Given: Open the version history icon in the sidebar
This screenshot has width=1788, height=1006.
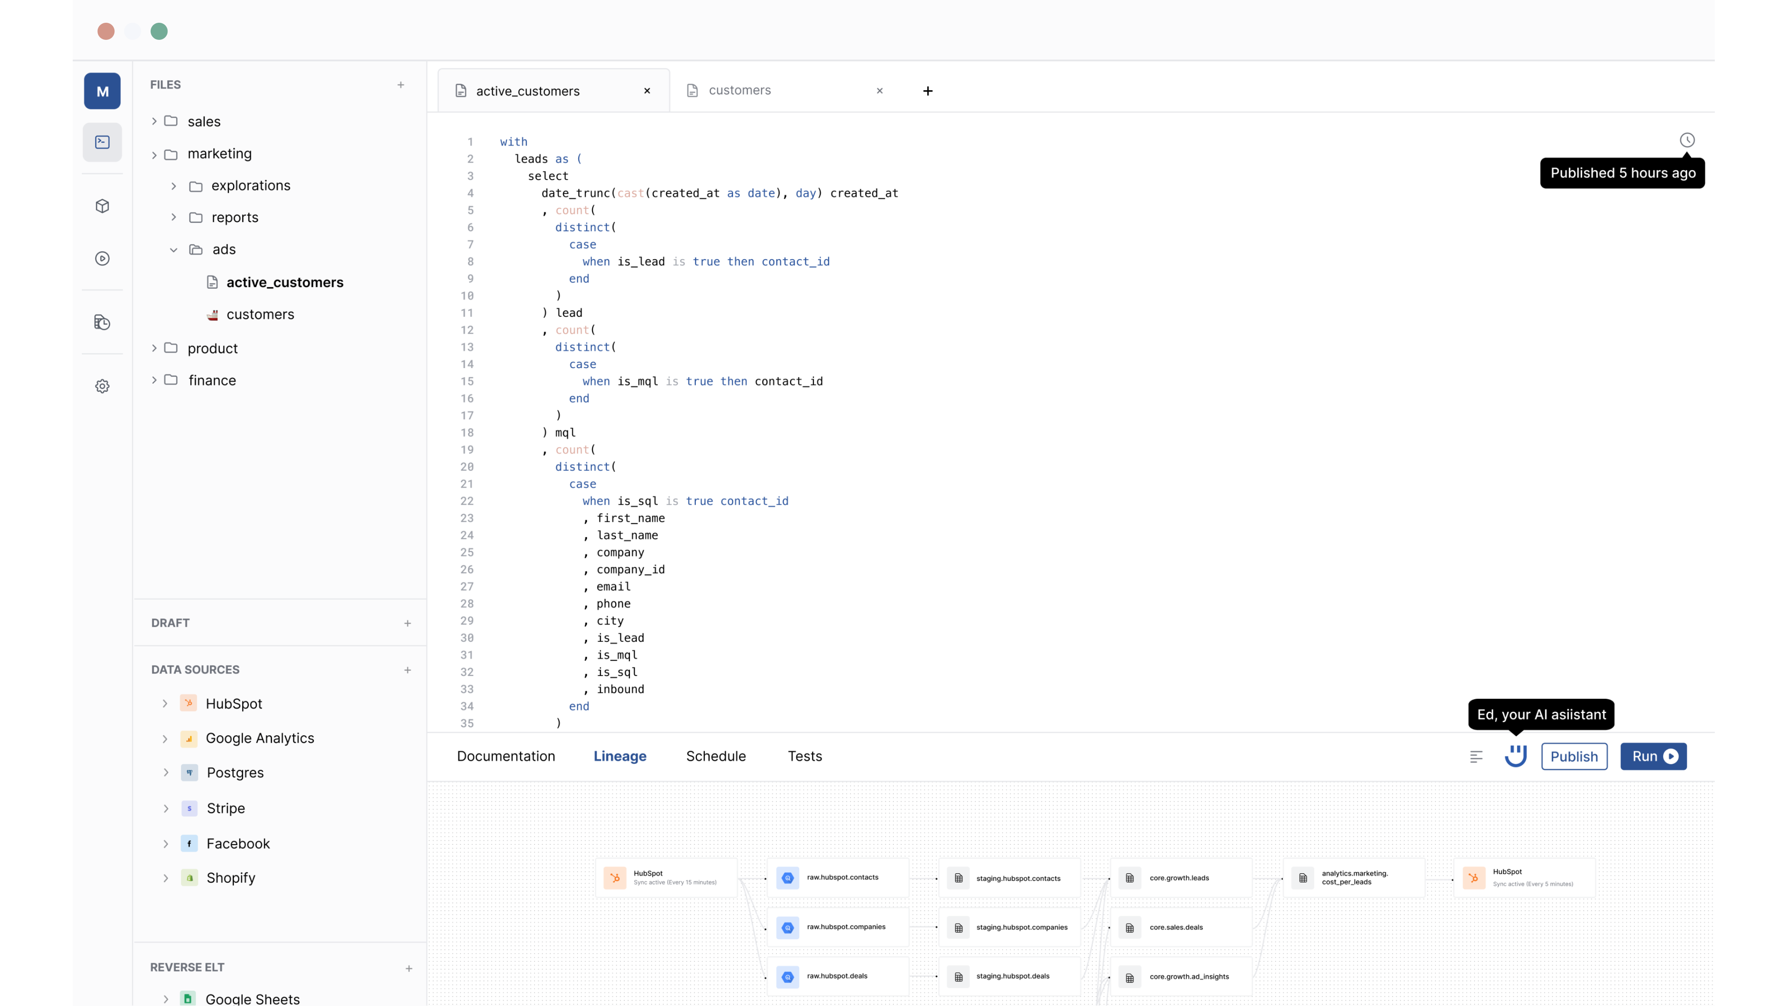Looking at the screenshot, I should [102, 322].
